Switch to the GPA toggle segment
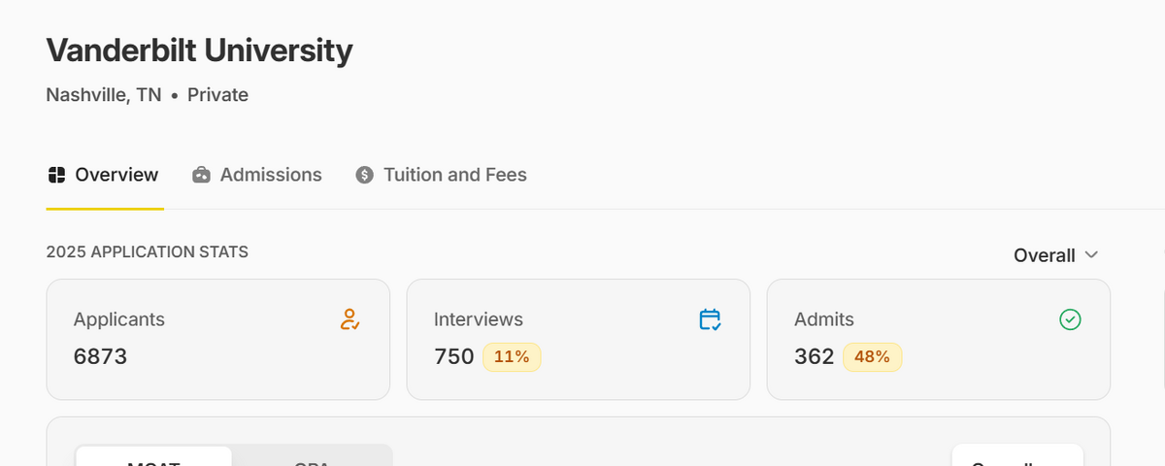The width and height of the screenshot is (1165, 466). [312, 458]
